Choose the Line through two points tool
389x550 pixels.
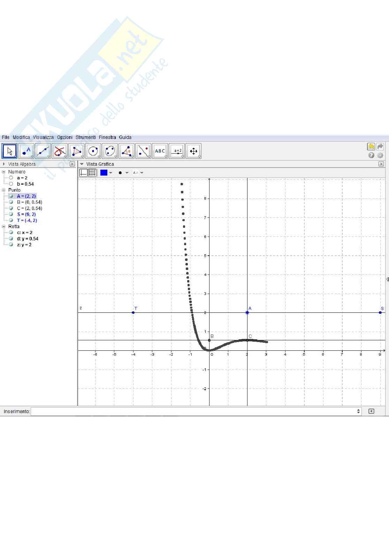(x=43, y=151)
